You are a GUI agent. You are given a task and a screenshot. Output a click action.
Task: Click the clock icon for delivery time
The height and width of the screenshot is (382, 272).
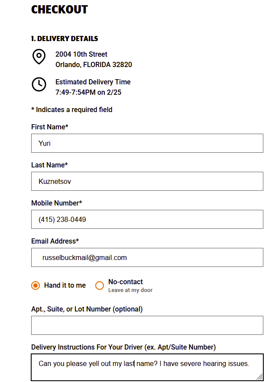click(x=39, y=84)
